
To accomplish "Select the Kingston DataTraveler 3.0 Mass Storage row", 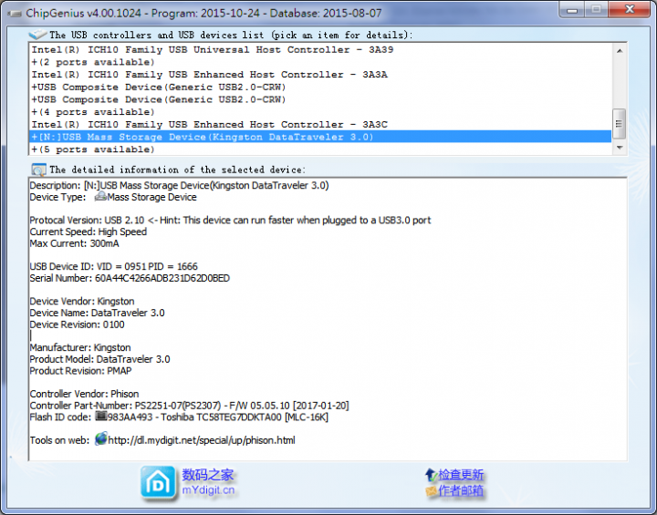I will coord(321,137).
